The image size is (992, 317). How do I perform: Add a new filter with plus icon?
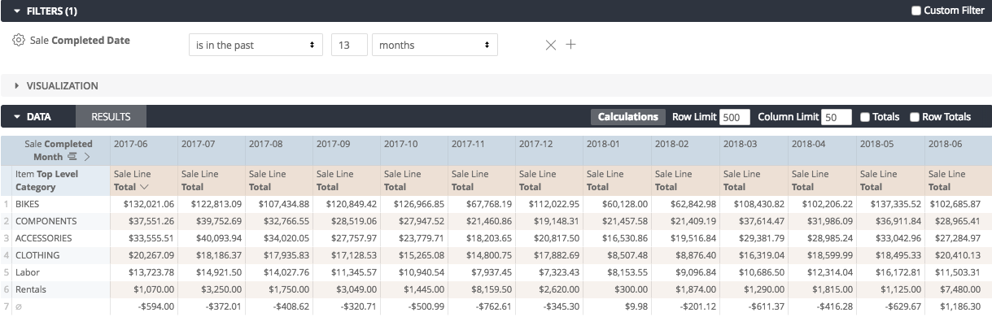click(x=570, y=45)
